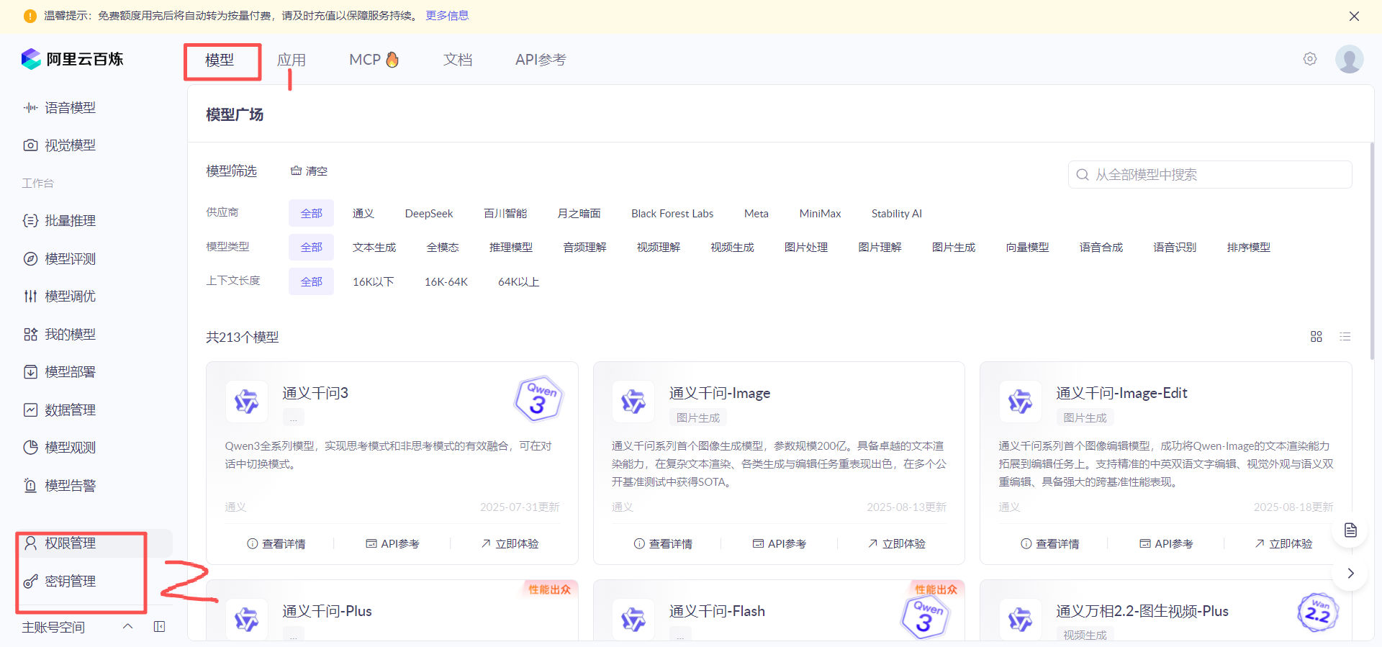Filter model type by 文本生成
Image resolution: width=1382 pixels, height=647 pixels.
[374, 248]
